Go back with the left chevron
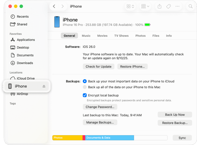This screenshot has height=145, width=197. 54,6
